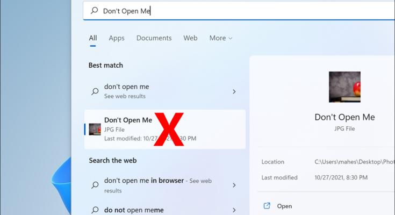The image size is (395, 215).
Task: Click the large image preview in the details pane
Action: pos(344,87)
